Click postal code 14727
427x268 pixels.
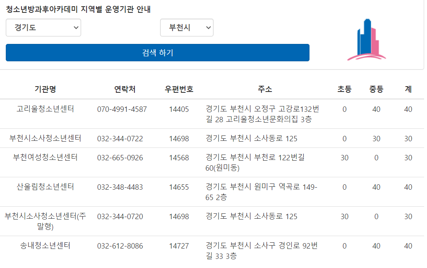tap(179, 246)
